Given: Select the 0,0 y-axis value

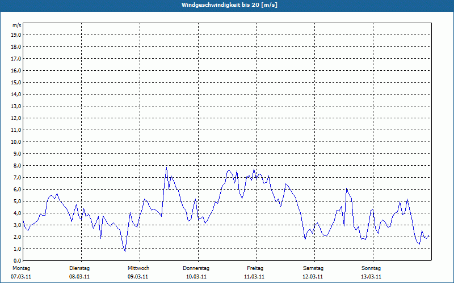Looking at the screenshot, I should [x=18, y=260].
